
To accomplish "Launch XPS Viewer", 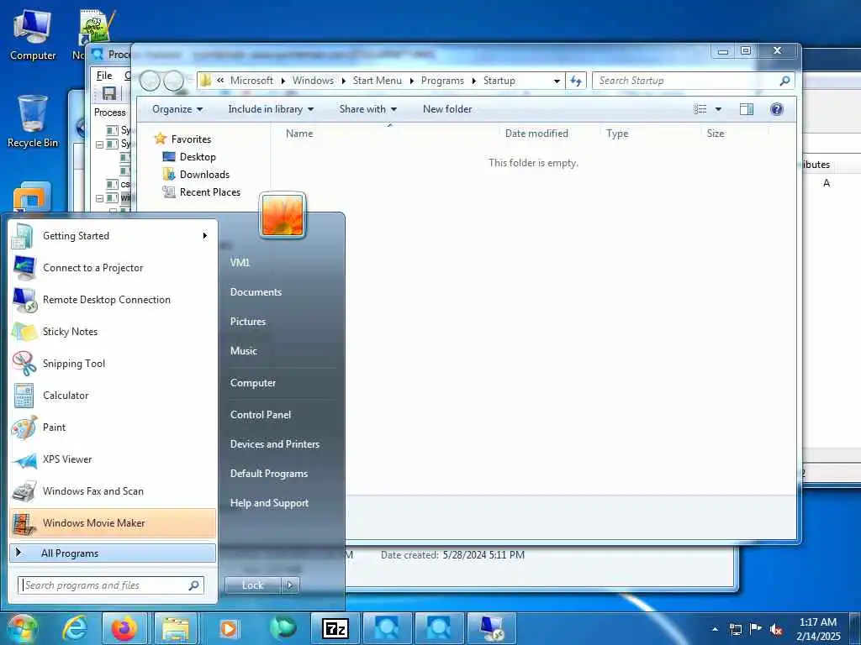I will click(113, 459).
